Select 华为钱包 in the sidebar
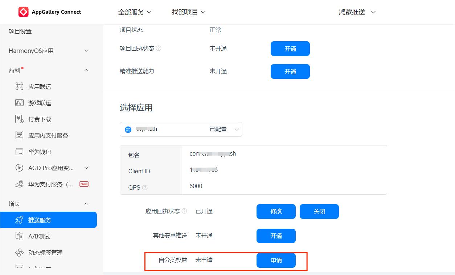The image size is (455, 275). point(40,152)
